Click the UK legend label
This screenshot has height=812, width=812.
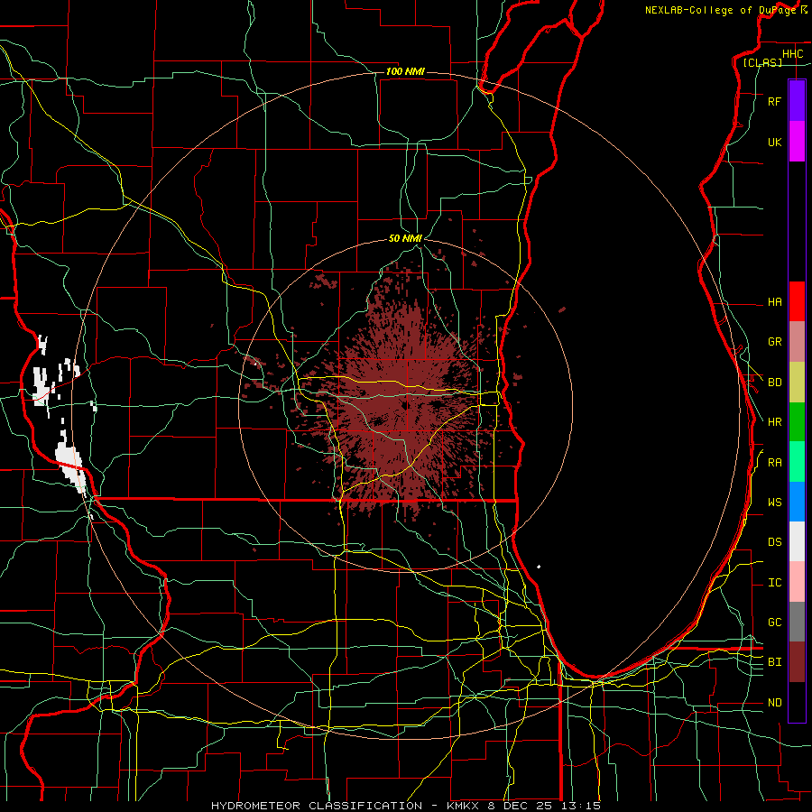774,142
